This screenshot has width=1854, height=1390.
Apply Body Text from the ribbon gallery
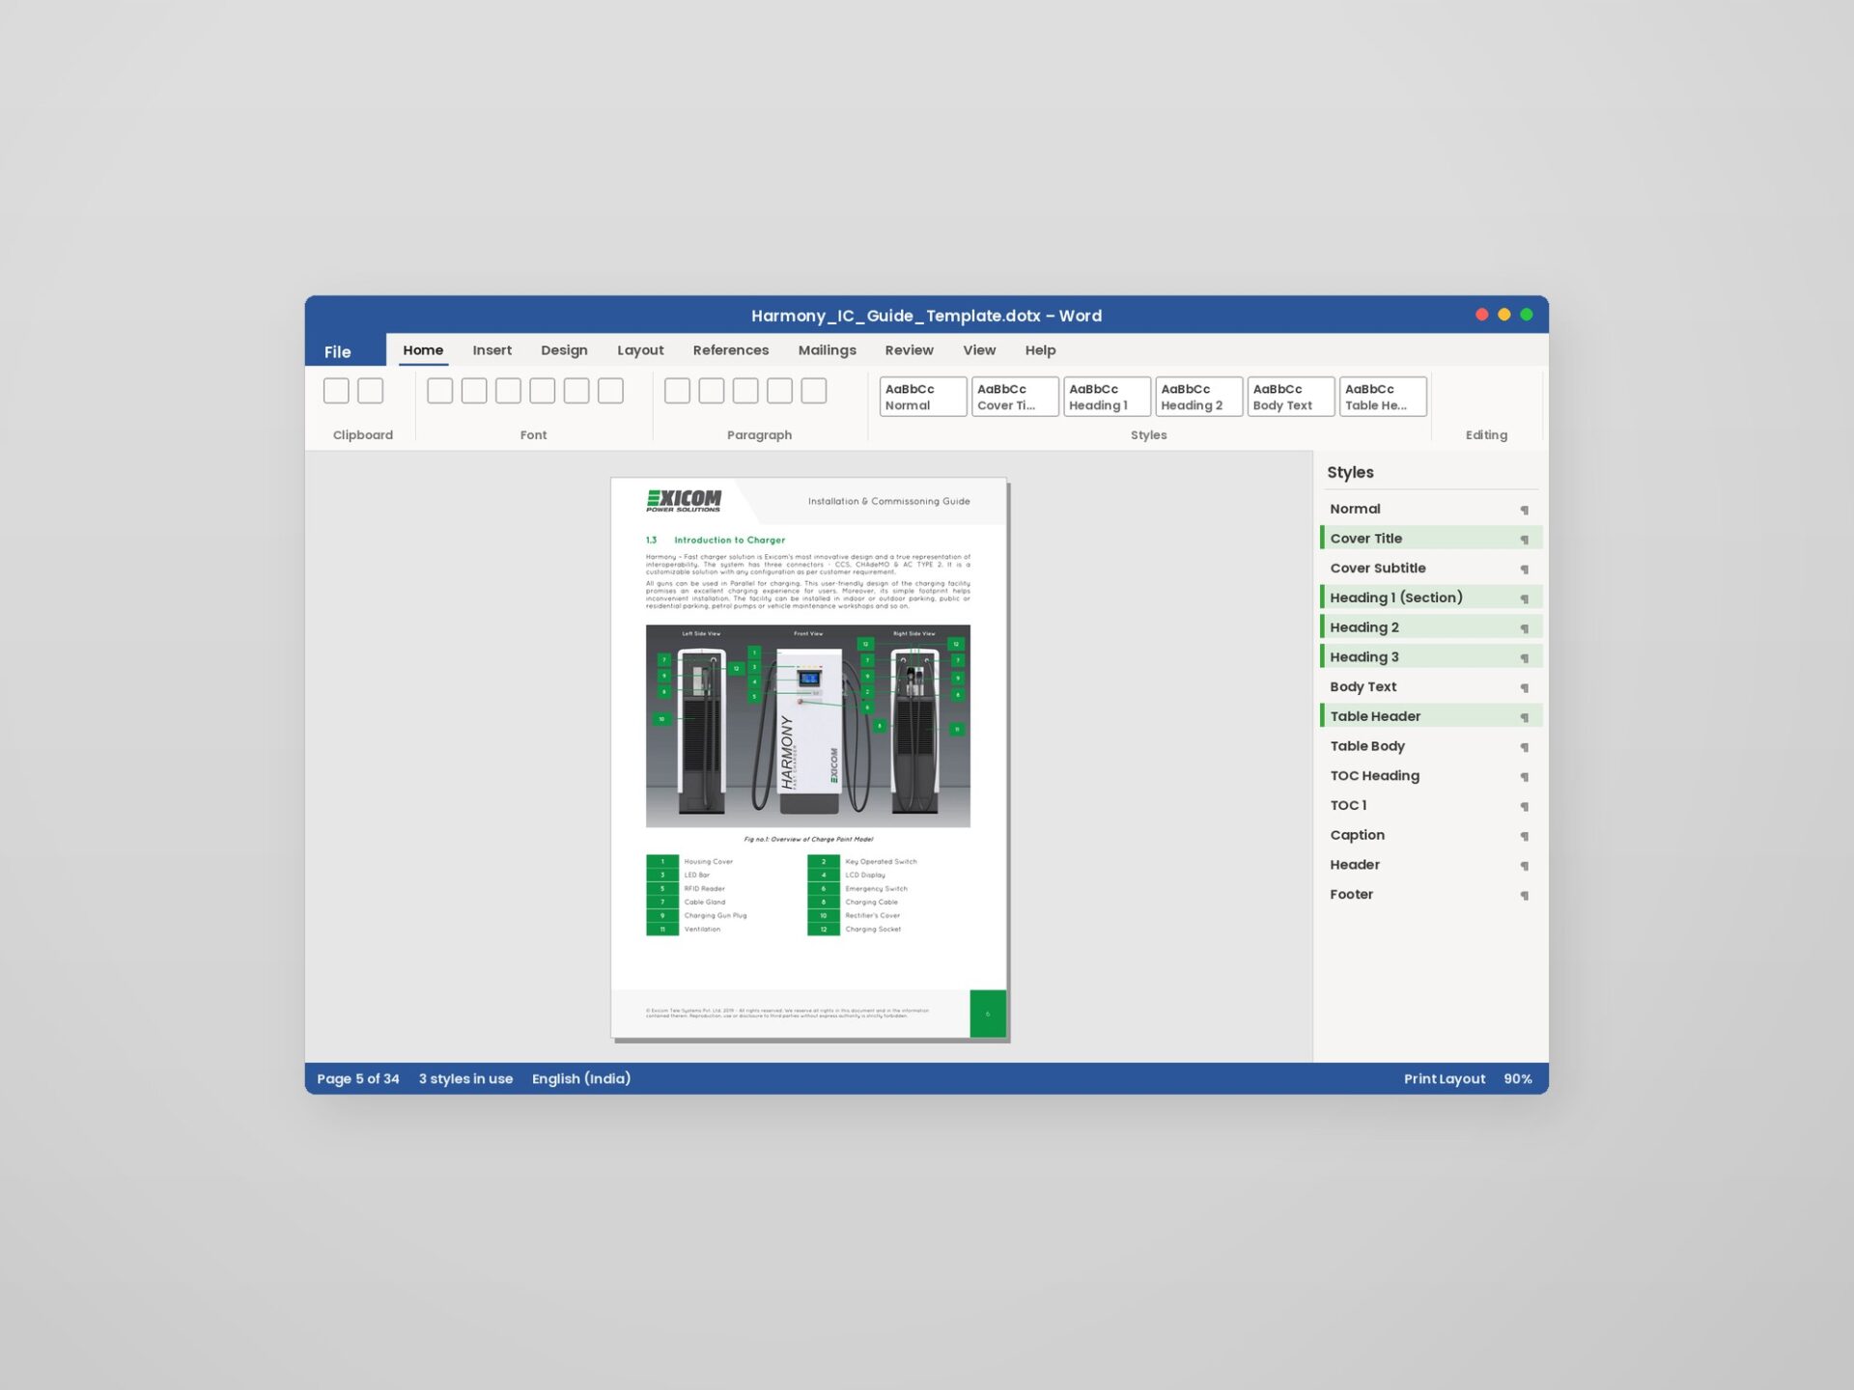pos(1291,397)
